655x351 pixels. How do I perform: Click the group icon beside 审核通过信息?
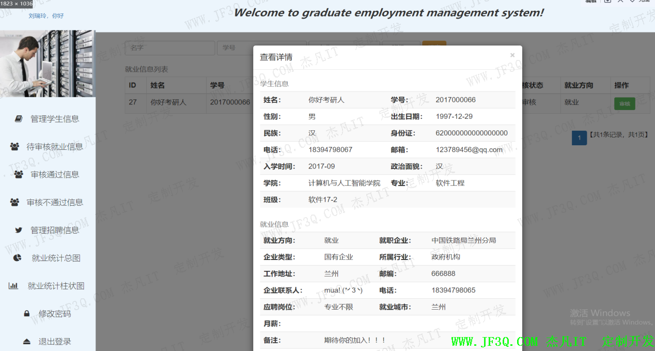pyautogui.click(x=19, y=175)
